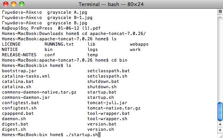Viewport: 223px width, 138px height.
Task: Click the window resize grip corner
Action: (x=220, y=136)
